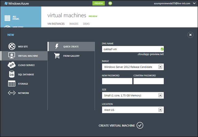Click the Small (1 core) size combo box
Viewport: 198px width, 137px height.
pyautogui.click(x=133, y=95)
